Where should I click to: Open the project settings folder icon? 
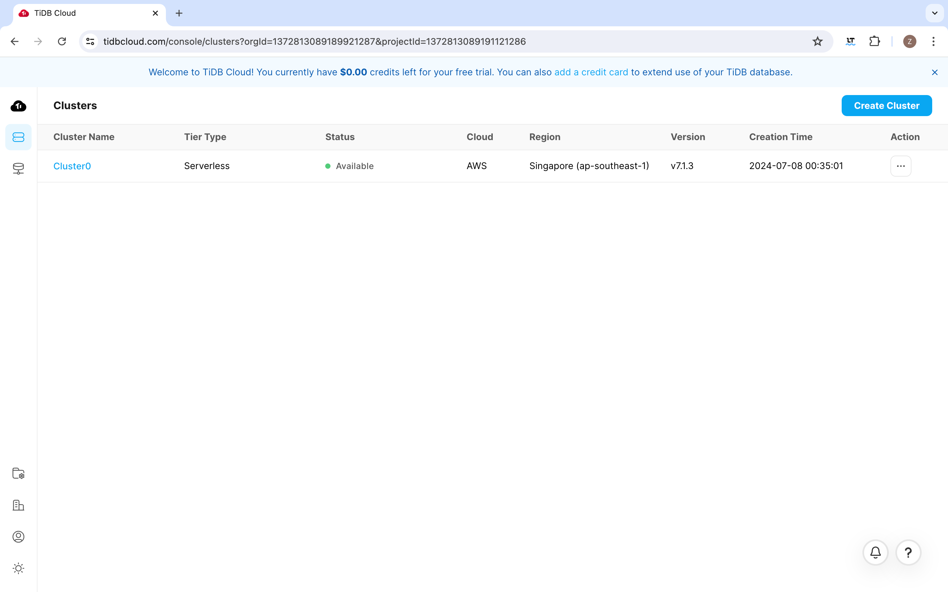click(18, 473)
